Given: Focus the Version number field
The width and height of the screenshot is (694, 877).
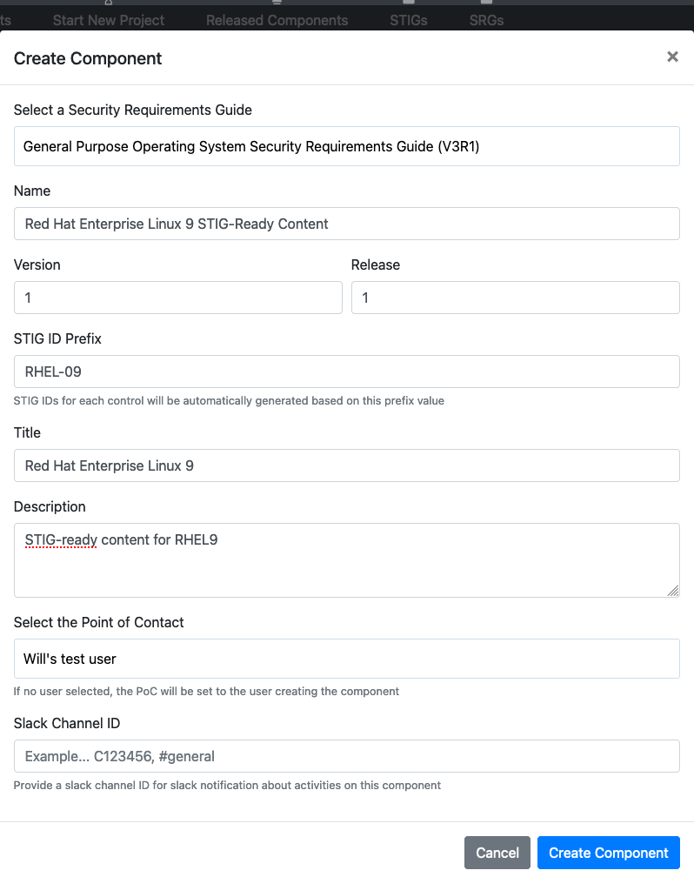Looking at the screenshot, I should [177, 298].
